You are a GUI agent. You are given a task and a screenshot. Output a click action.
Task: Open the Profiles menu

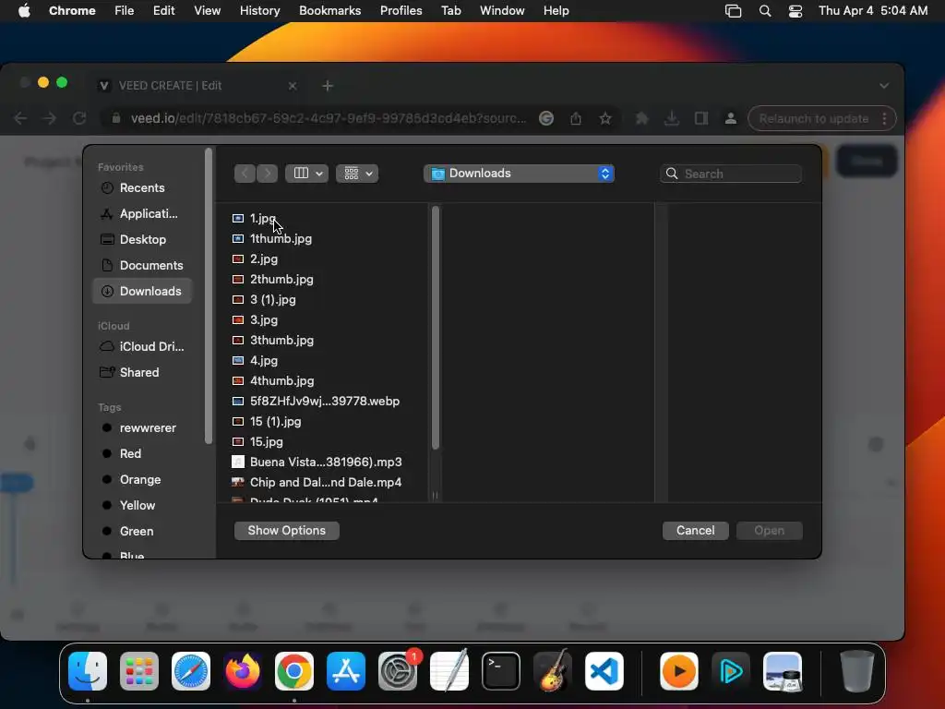point(401,11)
